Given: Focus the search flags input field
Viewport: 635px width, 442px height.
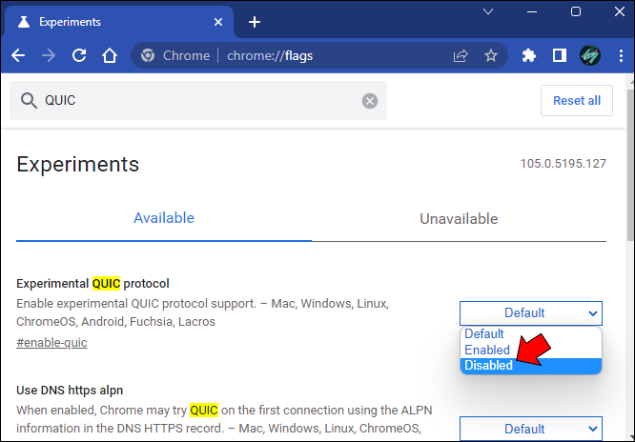Looking at the screenshot, I should [x=191, y=101].
